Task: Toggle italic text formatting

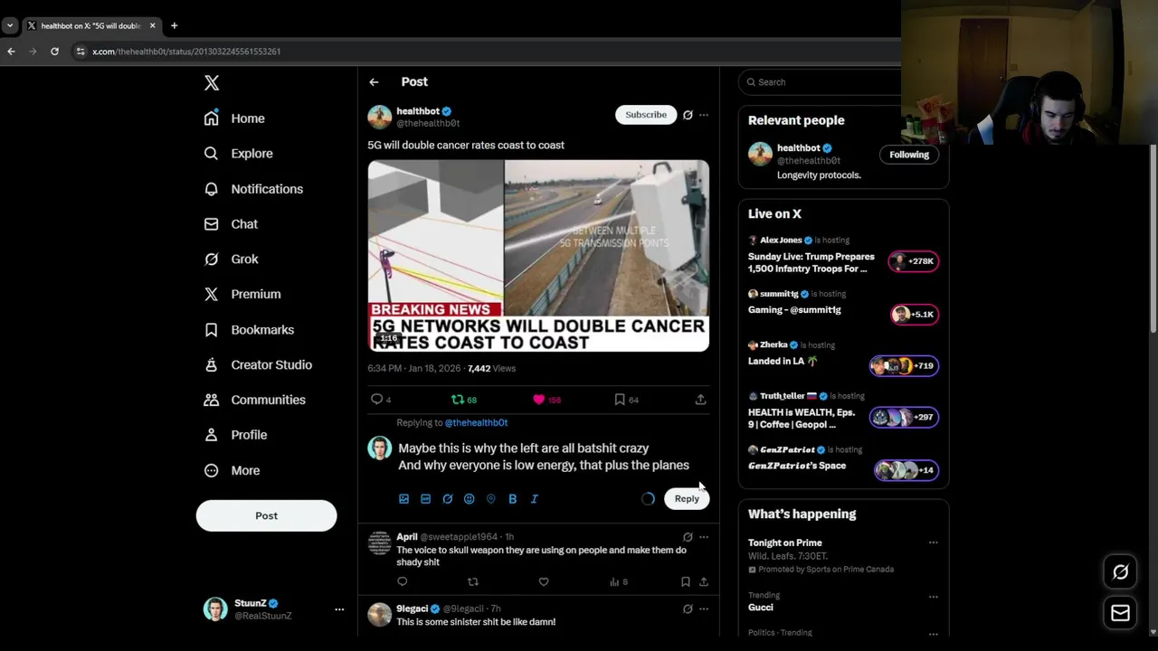Action: pos(535,499)
